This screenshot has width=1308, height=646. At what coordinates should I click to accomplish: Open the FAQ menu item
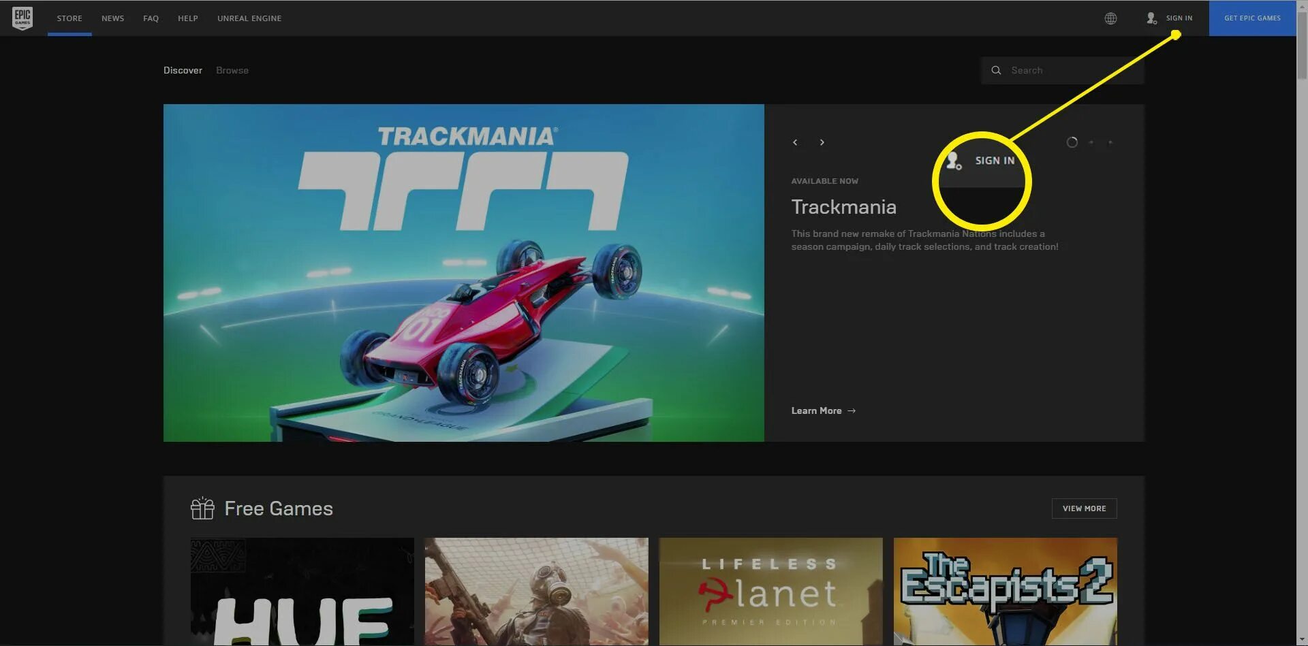(151, 18)
